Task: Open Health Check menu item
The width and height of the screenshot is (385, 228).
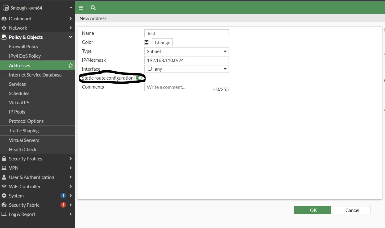Action: tap(37, 149)
